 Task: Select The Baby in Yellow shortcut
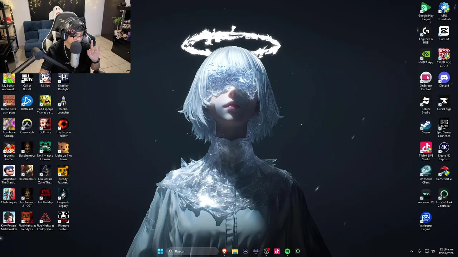coord(63,128)
